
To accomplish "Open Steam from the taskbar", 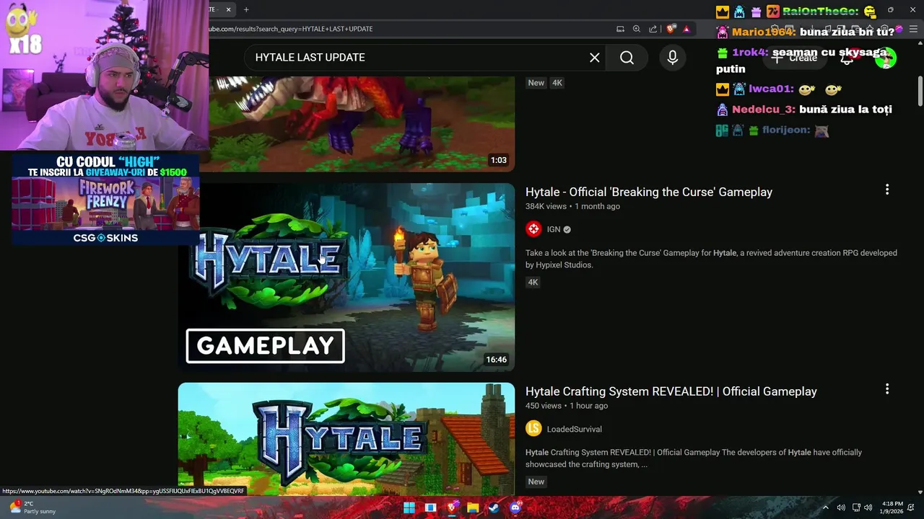I will (x=494, y=507).
